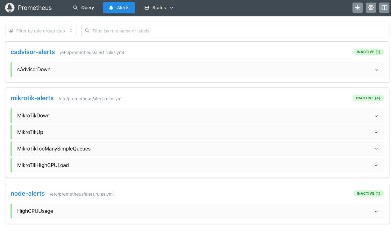Click the node-alerts INACTIVE (1) badge
Image resolution: width=391 pixels, height=244 pixels.
coord(368,193)
